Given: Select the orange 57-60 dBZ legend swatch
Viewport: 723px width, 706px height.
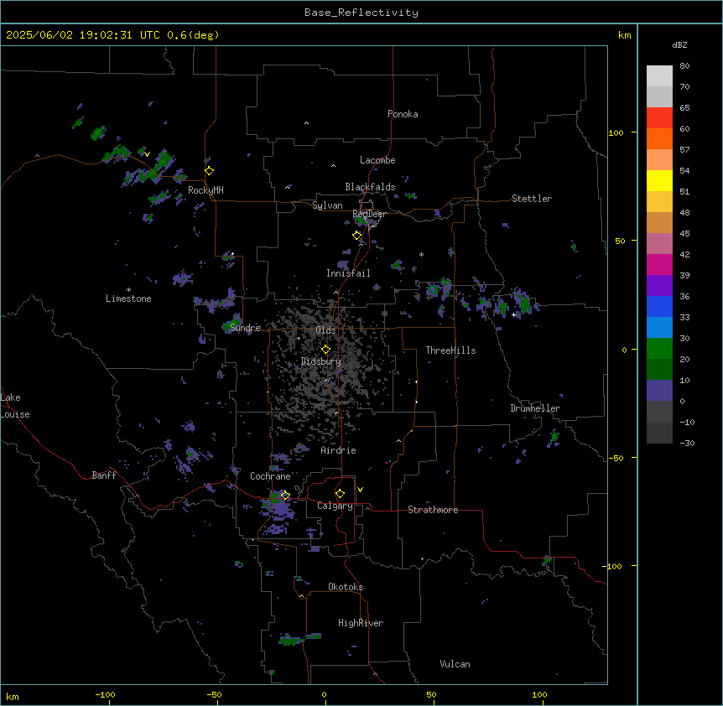Looking at the screenshot, I should click(659, 138).
